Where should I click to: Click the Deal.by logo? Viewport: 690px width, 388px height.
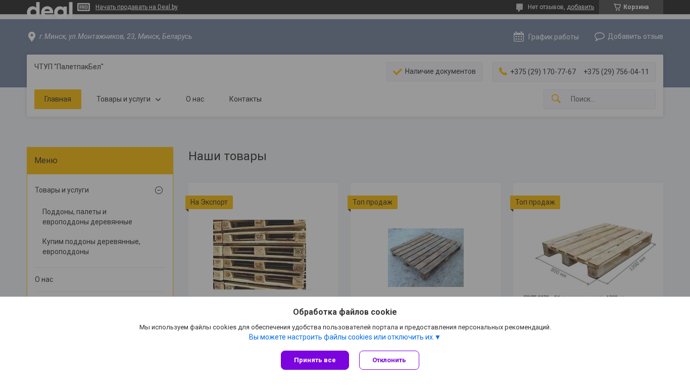(49, 9)
